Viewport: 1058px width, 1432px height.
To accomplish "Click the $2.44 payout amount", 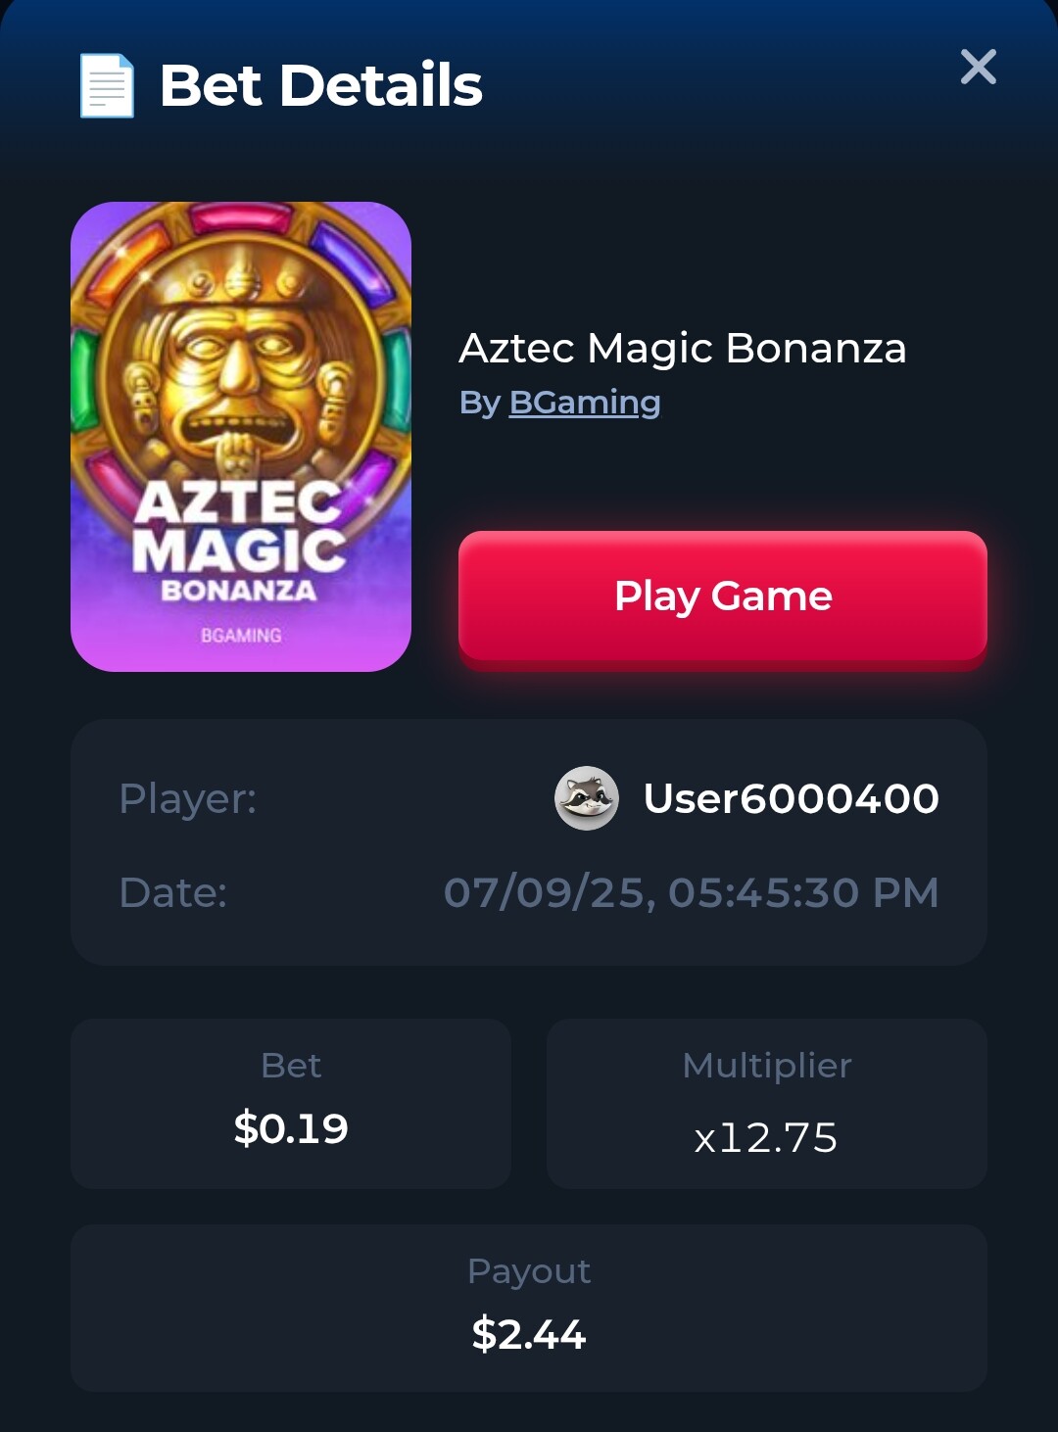I will [529, 1334].
